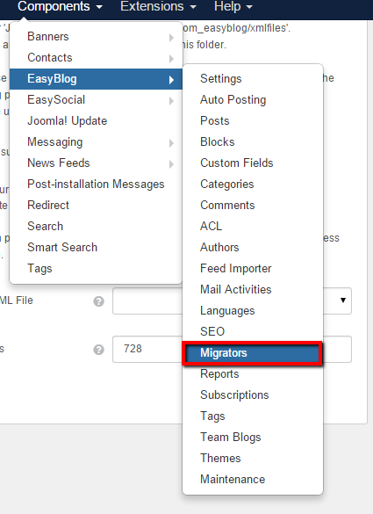373x514 pixels.
Task: Open Post-installation Messages
Action: point(96,185)
